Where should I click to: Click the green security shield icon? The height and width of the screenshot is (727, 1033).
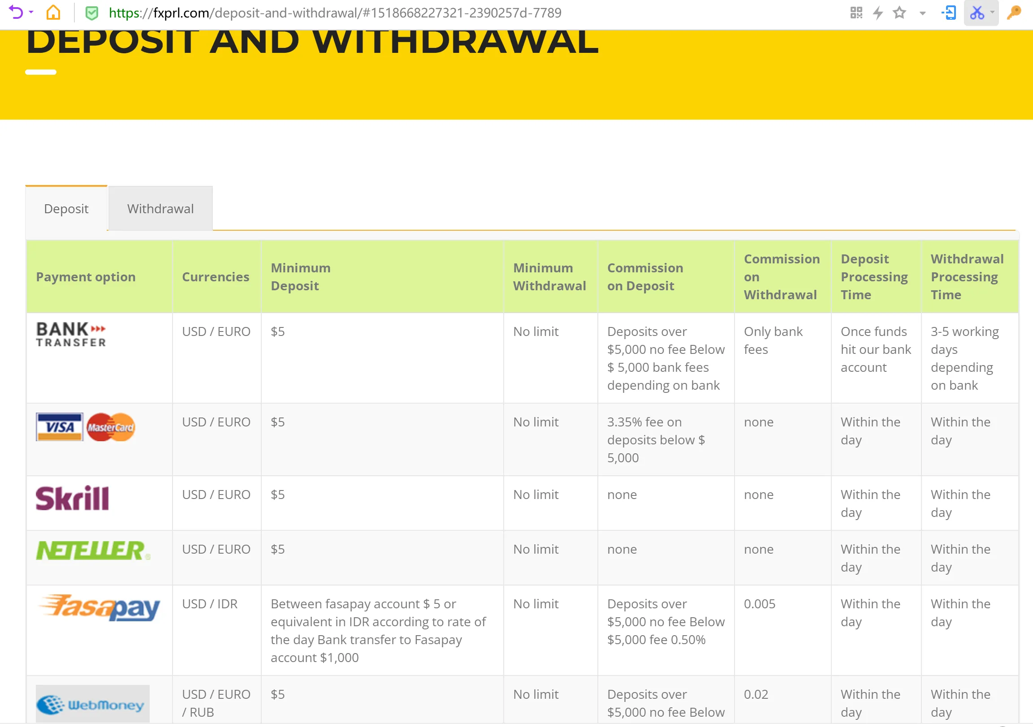pos(92,13)
